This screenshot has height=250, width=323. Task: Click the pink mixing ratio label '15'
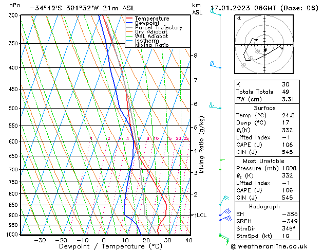169,138
